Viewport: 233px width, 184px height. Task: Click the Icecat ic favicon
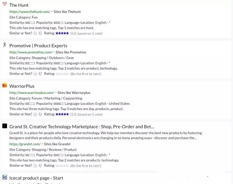(5, 177)
